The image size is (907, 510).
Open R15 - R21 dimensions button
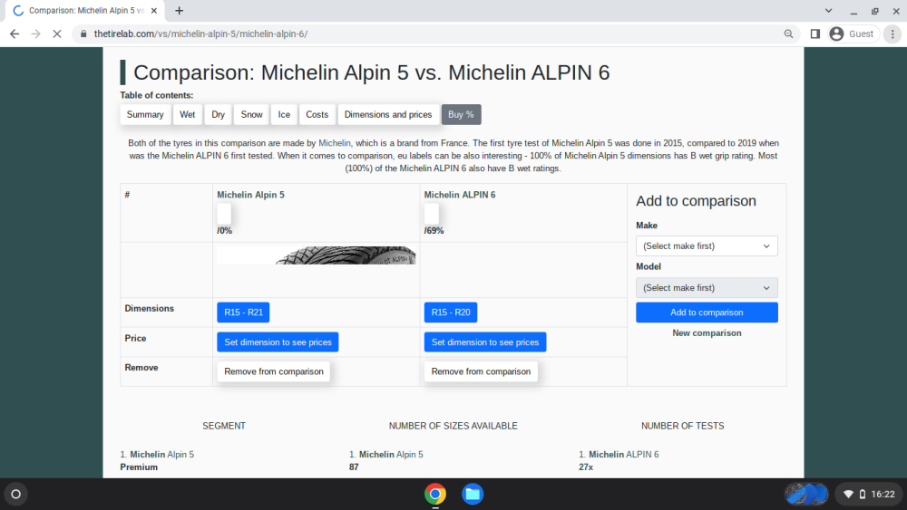click(x=243, y=313)
